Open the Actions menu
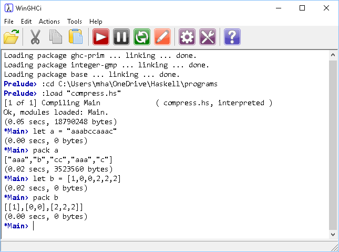339x252 pixels. click(x=49, y=22)
